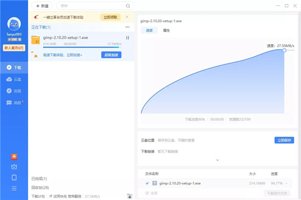The width and height of the screenshot is (301, 200).
Task: Open the 发现 discover section
Action: tap(14, 91)
